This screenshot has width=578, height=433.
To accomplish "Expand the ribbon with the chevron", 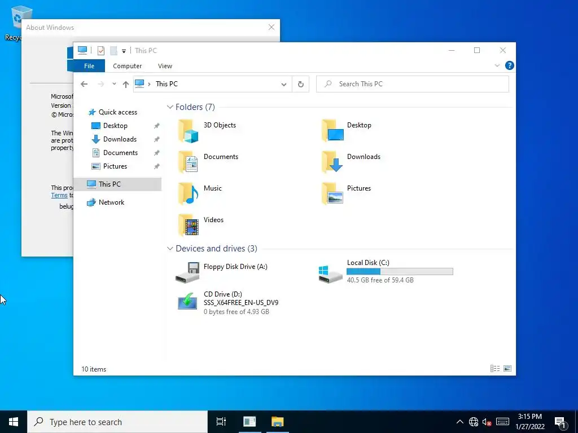I will pos(497,65).
